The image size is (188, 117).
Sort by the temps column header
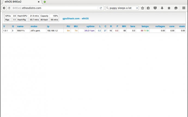pyautogui.click(x=145, y=26)
